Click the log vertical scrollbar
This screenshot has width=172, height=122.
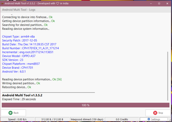point(168,76)
